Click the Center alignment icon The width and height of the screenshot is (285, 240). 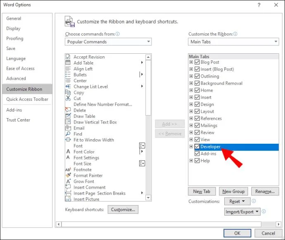(x=68, y=81)
